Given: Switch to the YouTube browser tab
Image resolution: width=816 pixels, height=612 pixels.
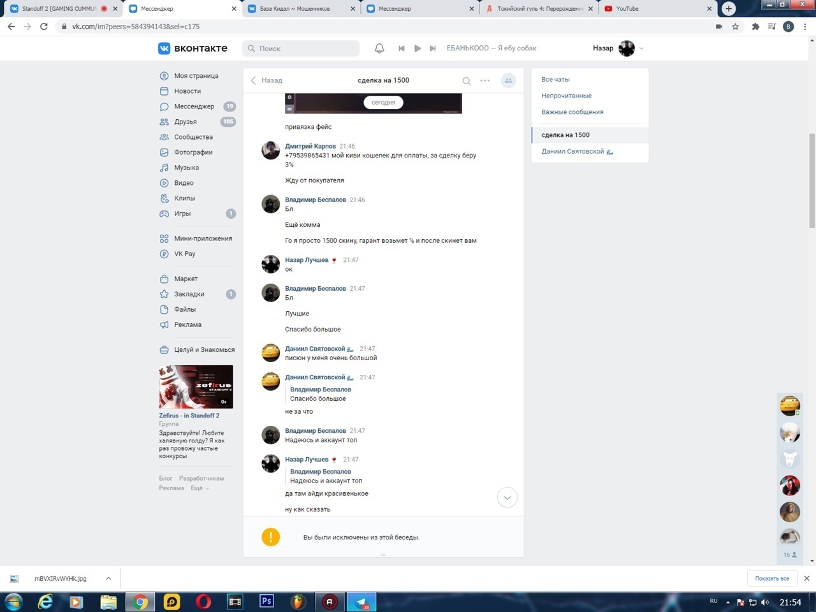Looking at the screenshot, I should (657, 9).
